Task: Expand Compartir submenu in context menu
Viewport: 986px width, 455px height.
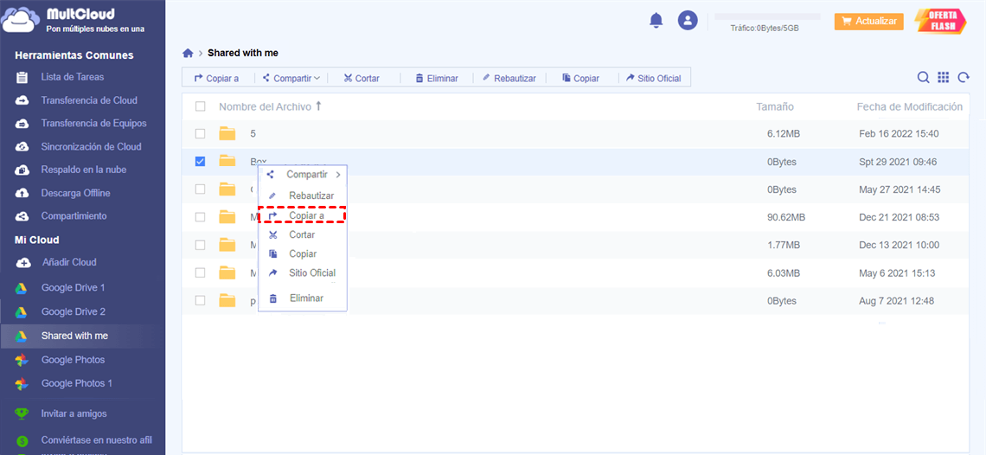Action: (x=303, y=175)
